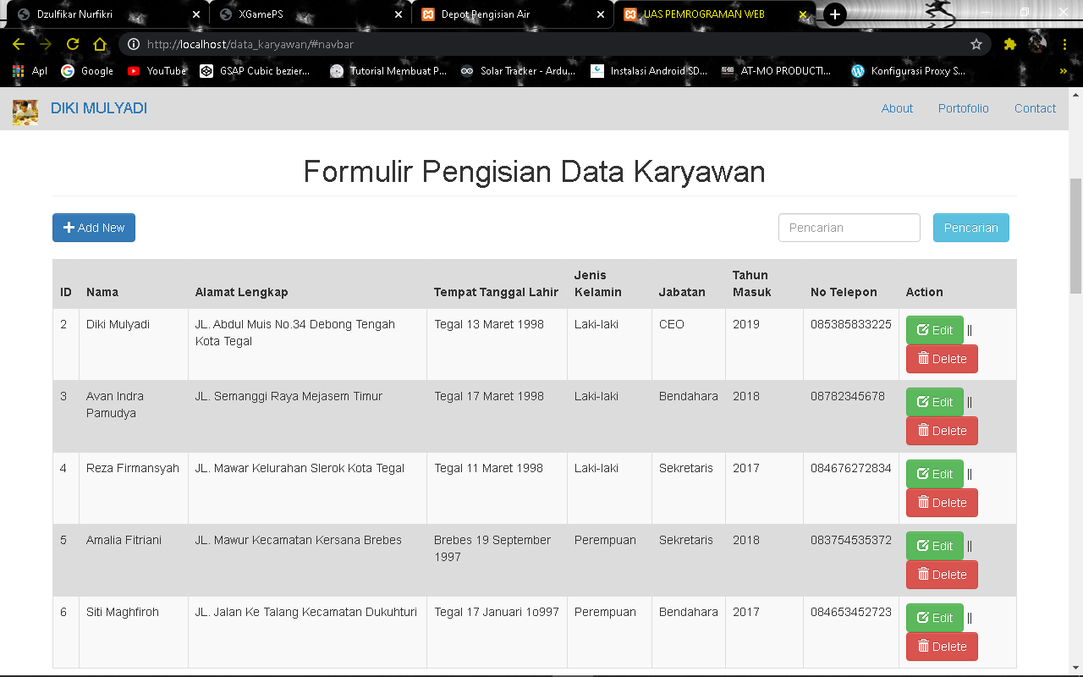Click the Add New button
1083x677 pixels.
[x=94, y=228]
